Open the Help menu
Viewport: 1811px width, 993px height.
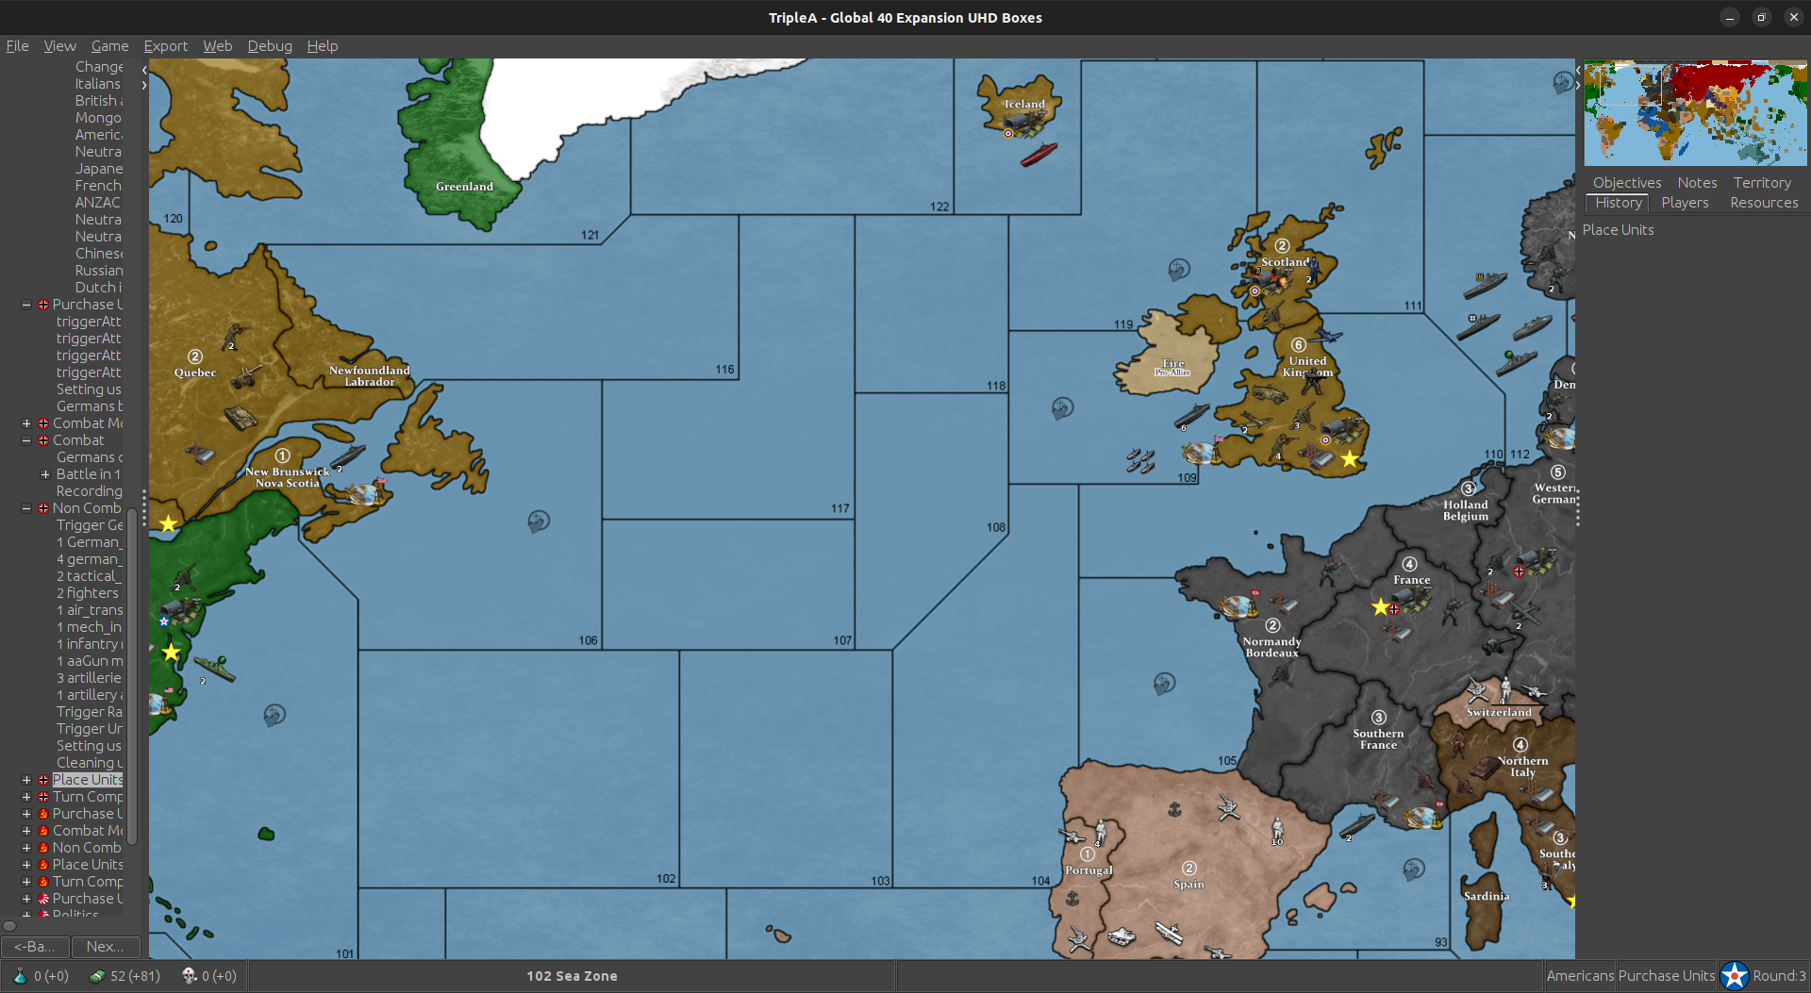tap(322, 45)
